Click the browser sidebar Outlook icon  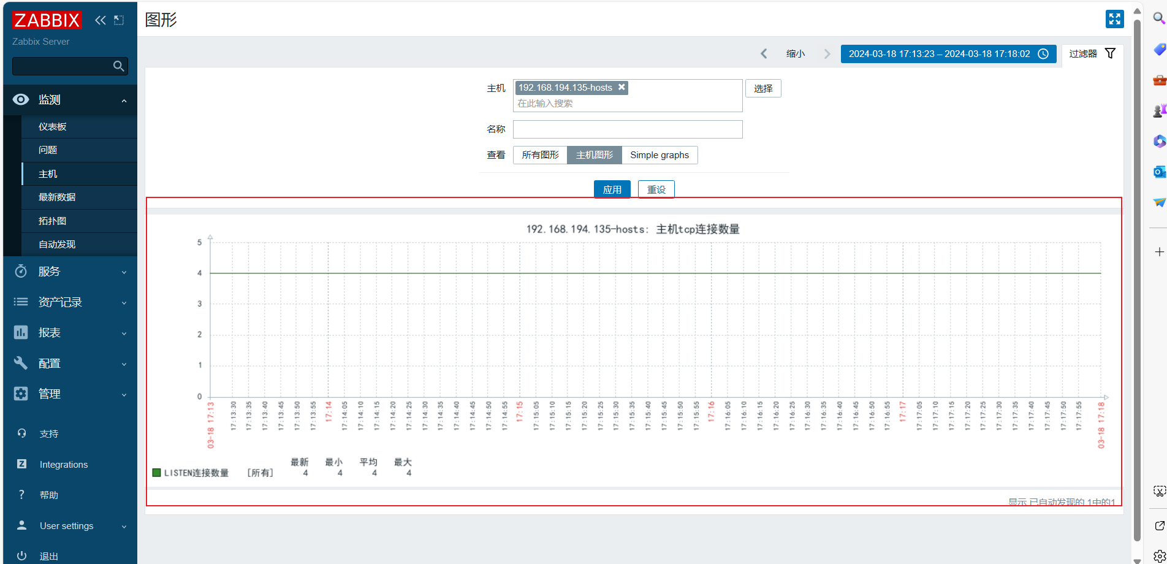click(x=1159, y=172)
